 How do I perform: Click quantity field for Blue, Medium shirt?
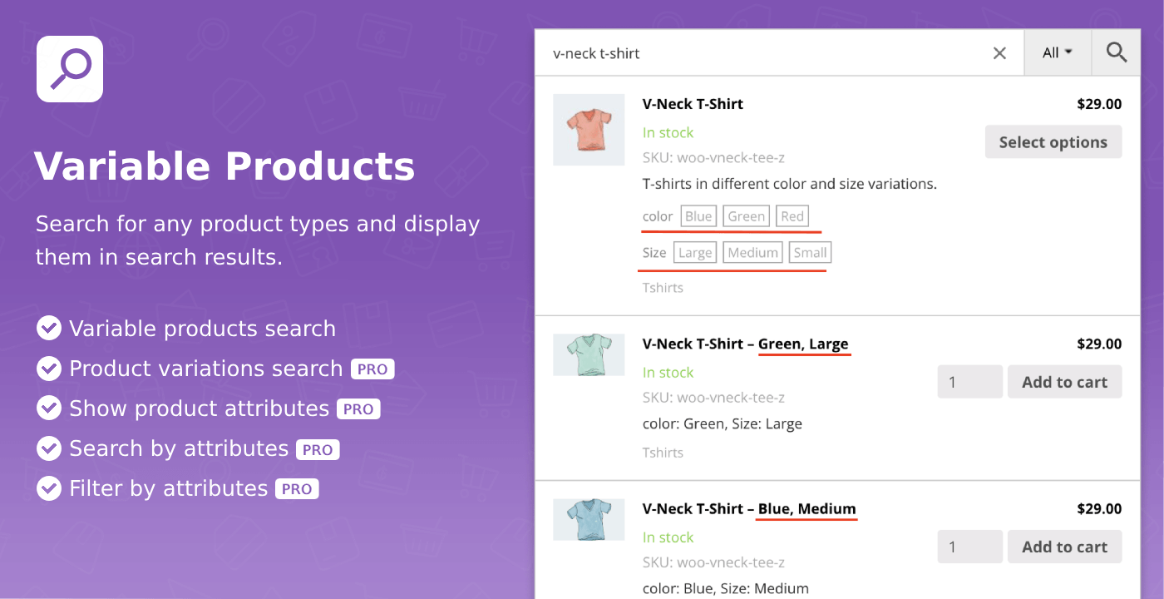point(969,547)
